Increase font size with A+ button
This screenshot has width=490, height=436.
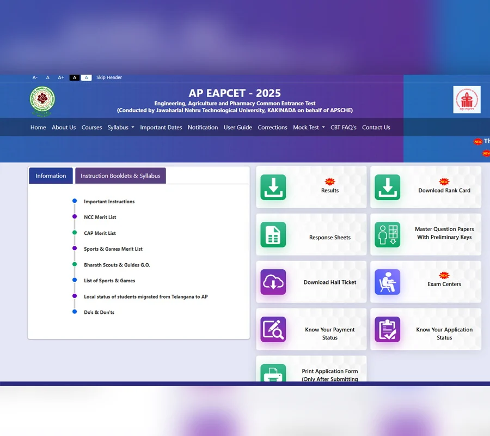click(x=61, y=77)
